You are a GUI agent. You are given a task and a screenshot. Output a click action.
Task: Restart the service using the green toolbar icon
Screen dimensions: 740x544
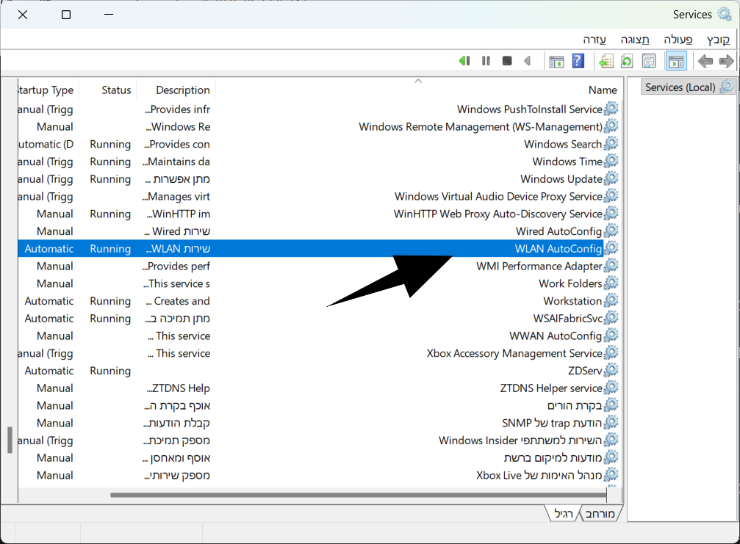point(464,61)
